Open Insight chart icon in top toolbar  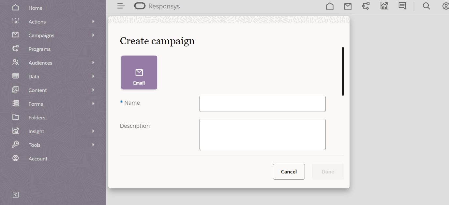[384, 6]
